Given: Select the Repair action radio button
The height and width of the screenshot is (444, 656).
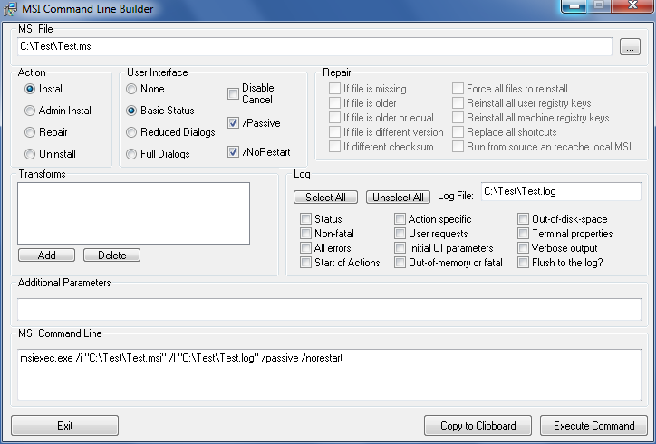Looking at the screenshot, I should pyautogui.click(x=31, y=132).
